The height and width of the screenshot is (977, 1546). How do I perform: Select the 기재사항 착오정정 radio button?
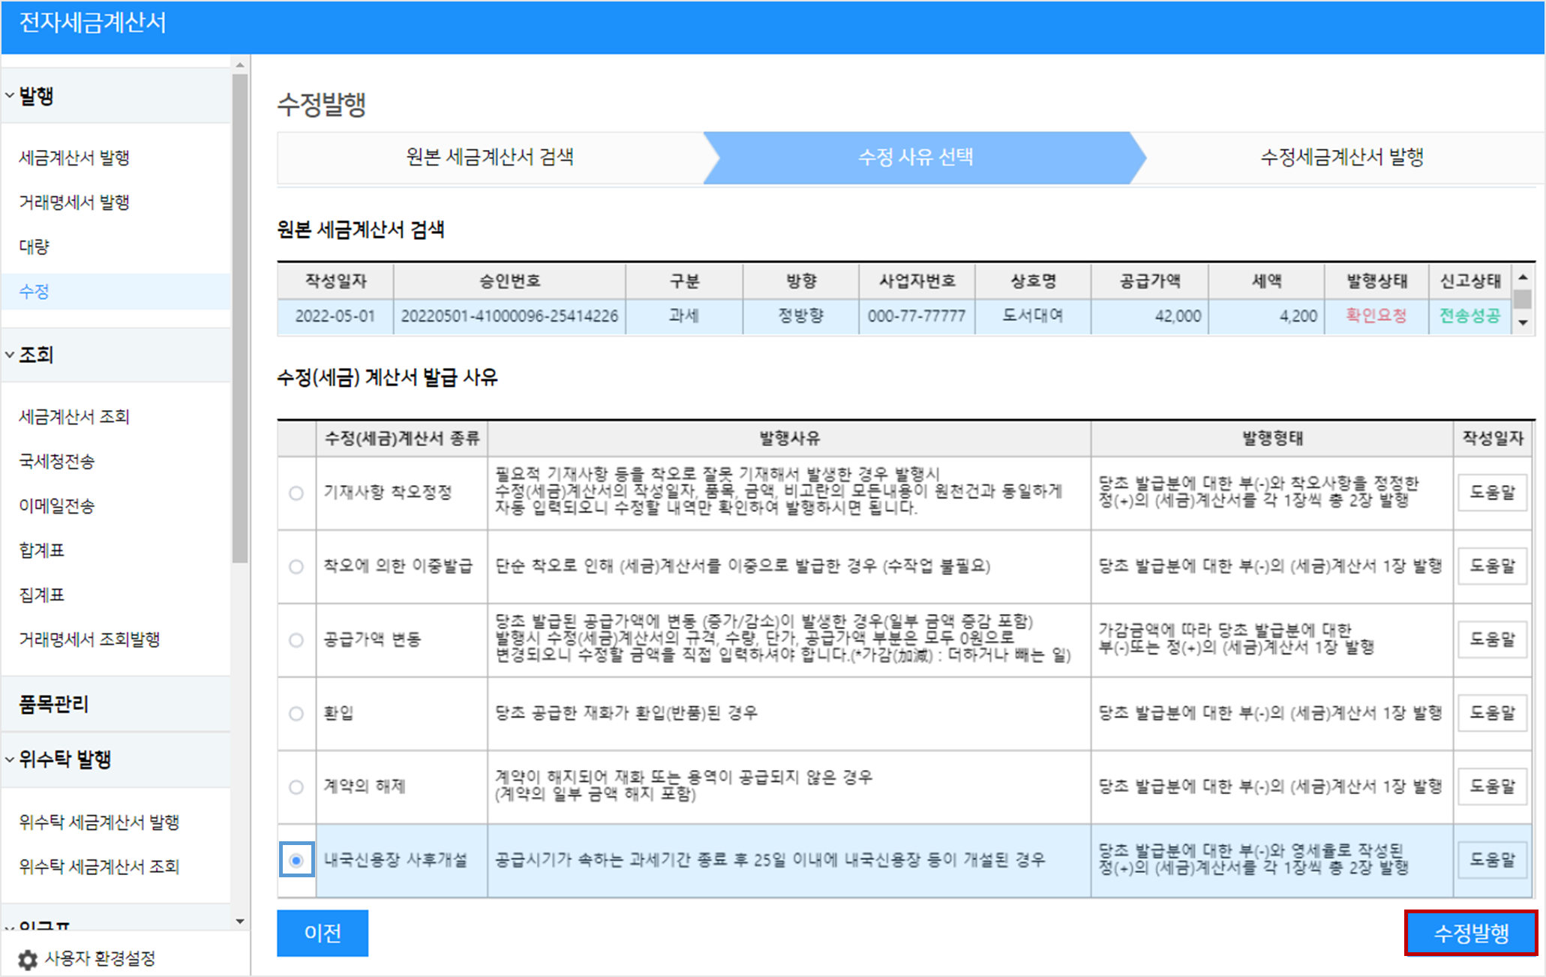click(x=296, y=493)
